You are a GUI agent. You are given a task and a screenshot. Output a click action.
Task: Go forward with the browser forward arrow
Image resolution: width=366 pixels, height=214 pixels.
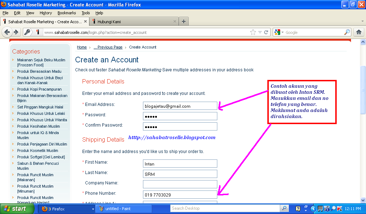pos(16,32)
